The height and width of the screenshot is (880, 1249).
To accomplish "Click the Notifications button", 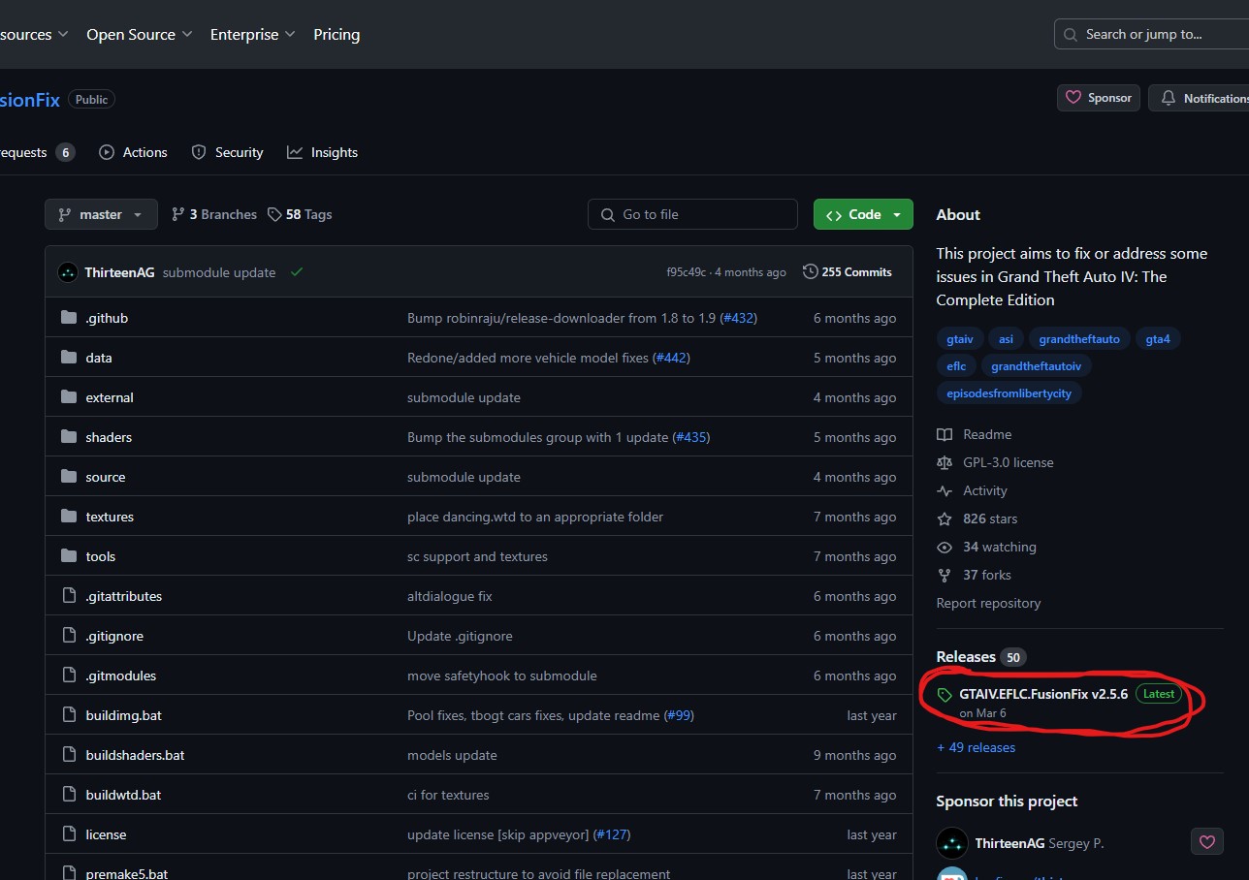I will (x=1200, y=98).
